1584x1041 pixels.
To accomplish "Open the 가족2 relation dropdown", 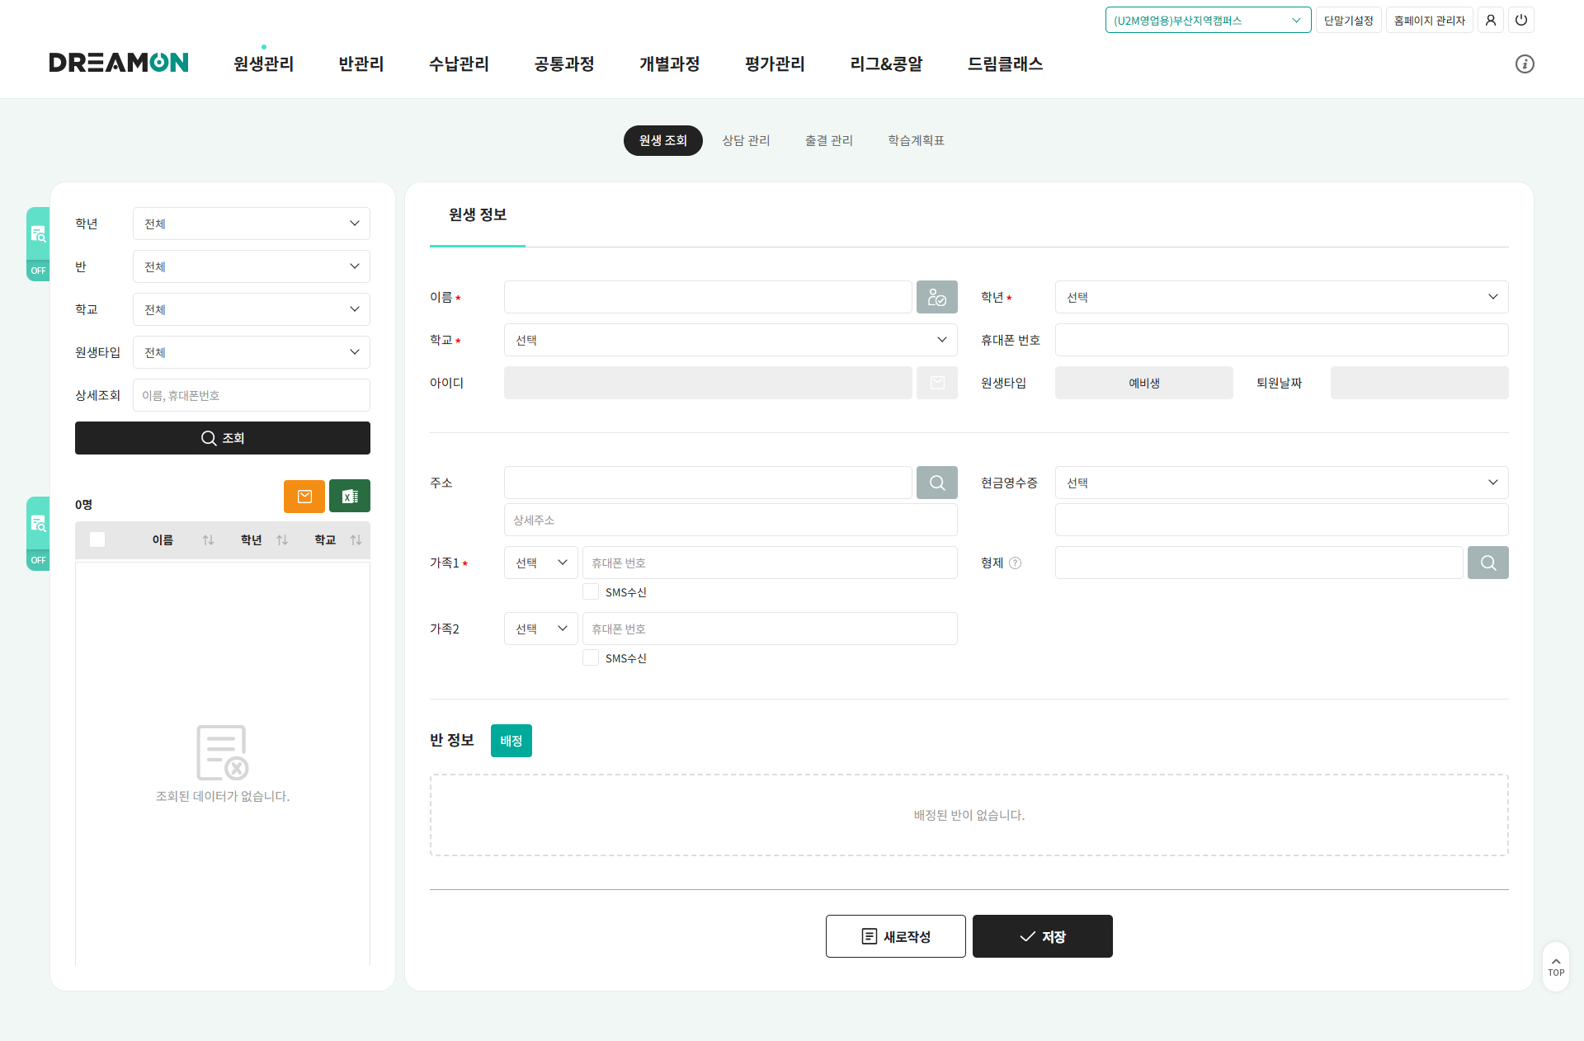I will coord(541,629).
